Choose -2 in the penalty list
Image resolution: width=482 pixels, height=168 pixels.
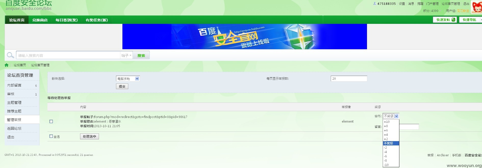tap(391, 148)
